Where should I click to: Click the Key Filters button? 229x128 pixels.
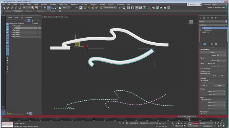tap(207, 126)
